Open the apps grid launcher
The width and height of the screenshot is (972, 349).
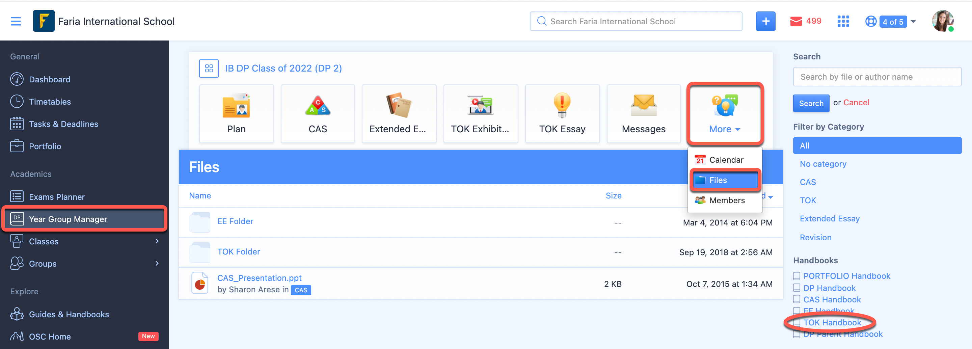(x=843, y=22)
